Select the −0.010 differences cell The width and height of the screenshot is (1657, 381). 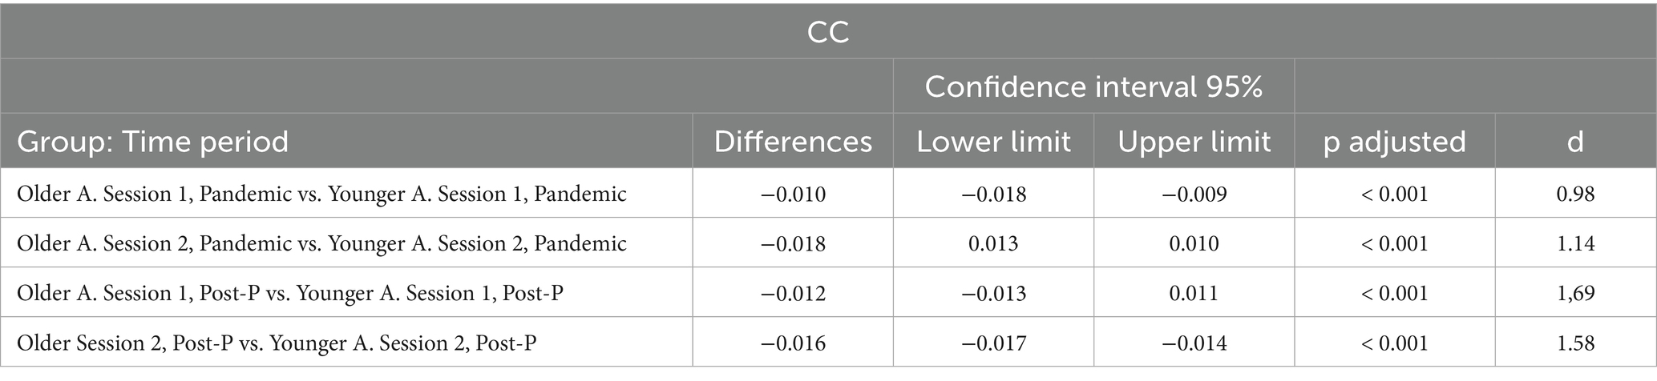click(x=793, y=194)
